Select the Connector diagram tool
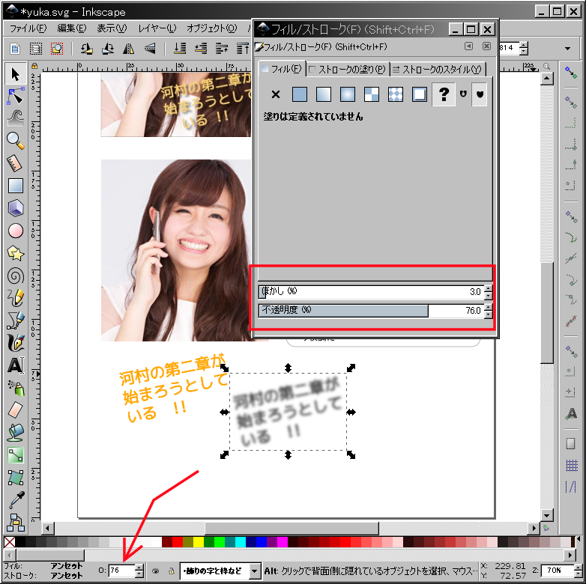Image resolution: width=586 pixels, height=584 pixels. [x=15, y=523]
